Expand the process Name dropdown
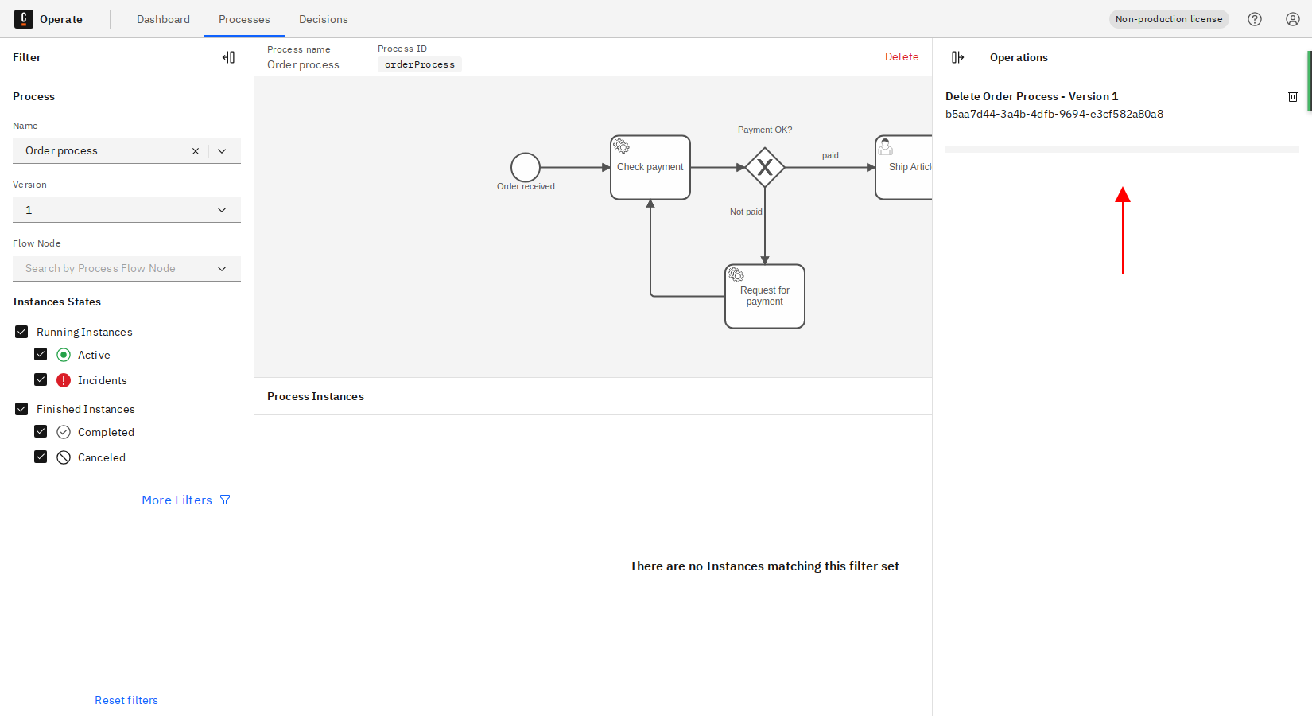The image size is (1312, 716). coord(223,151)
